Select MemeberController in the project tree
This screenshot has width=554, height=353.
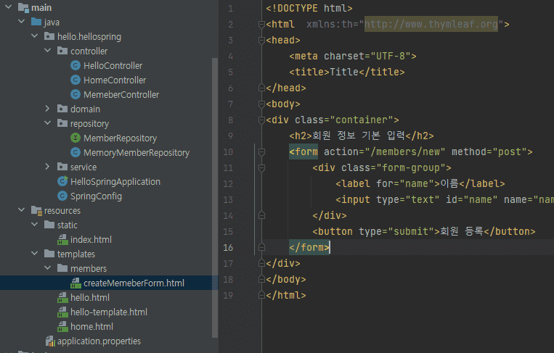point(121,94)
